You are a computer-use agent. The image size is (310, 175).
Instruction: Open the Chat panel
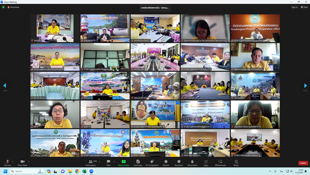(x=108, y=163)
